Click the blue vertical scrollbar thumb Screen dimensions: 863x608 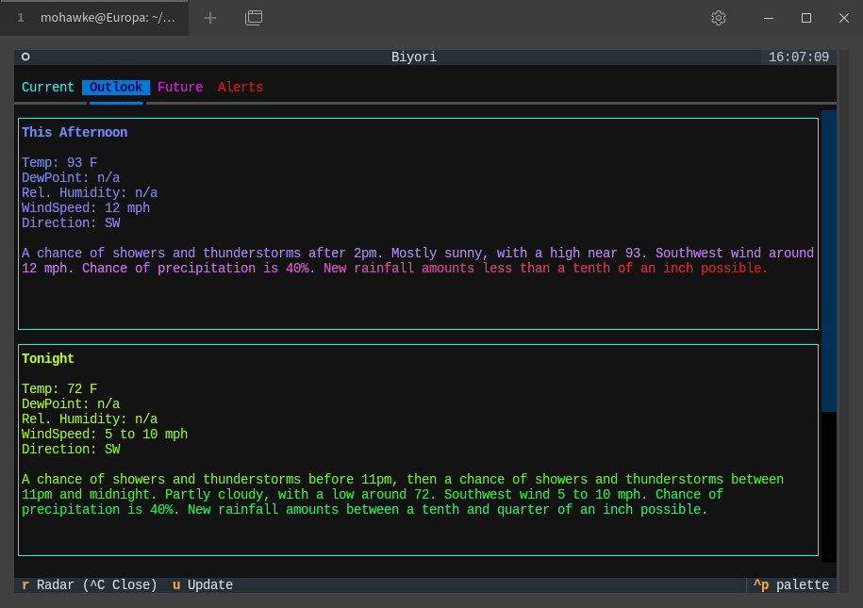[829, 261]
